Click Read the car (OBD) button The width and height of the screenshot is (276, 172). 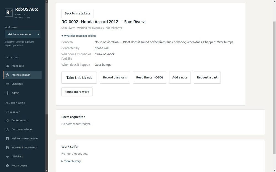149,78
